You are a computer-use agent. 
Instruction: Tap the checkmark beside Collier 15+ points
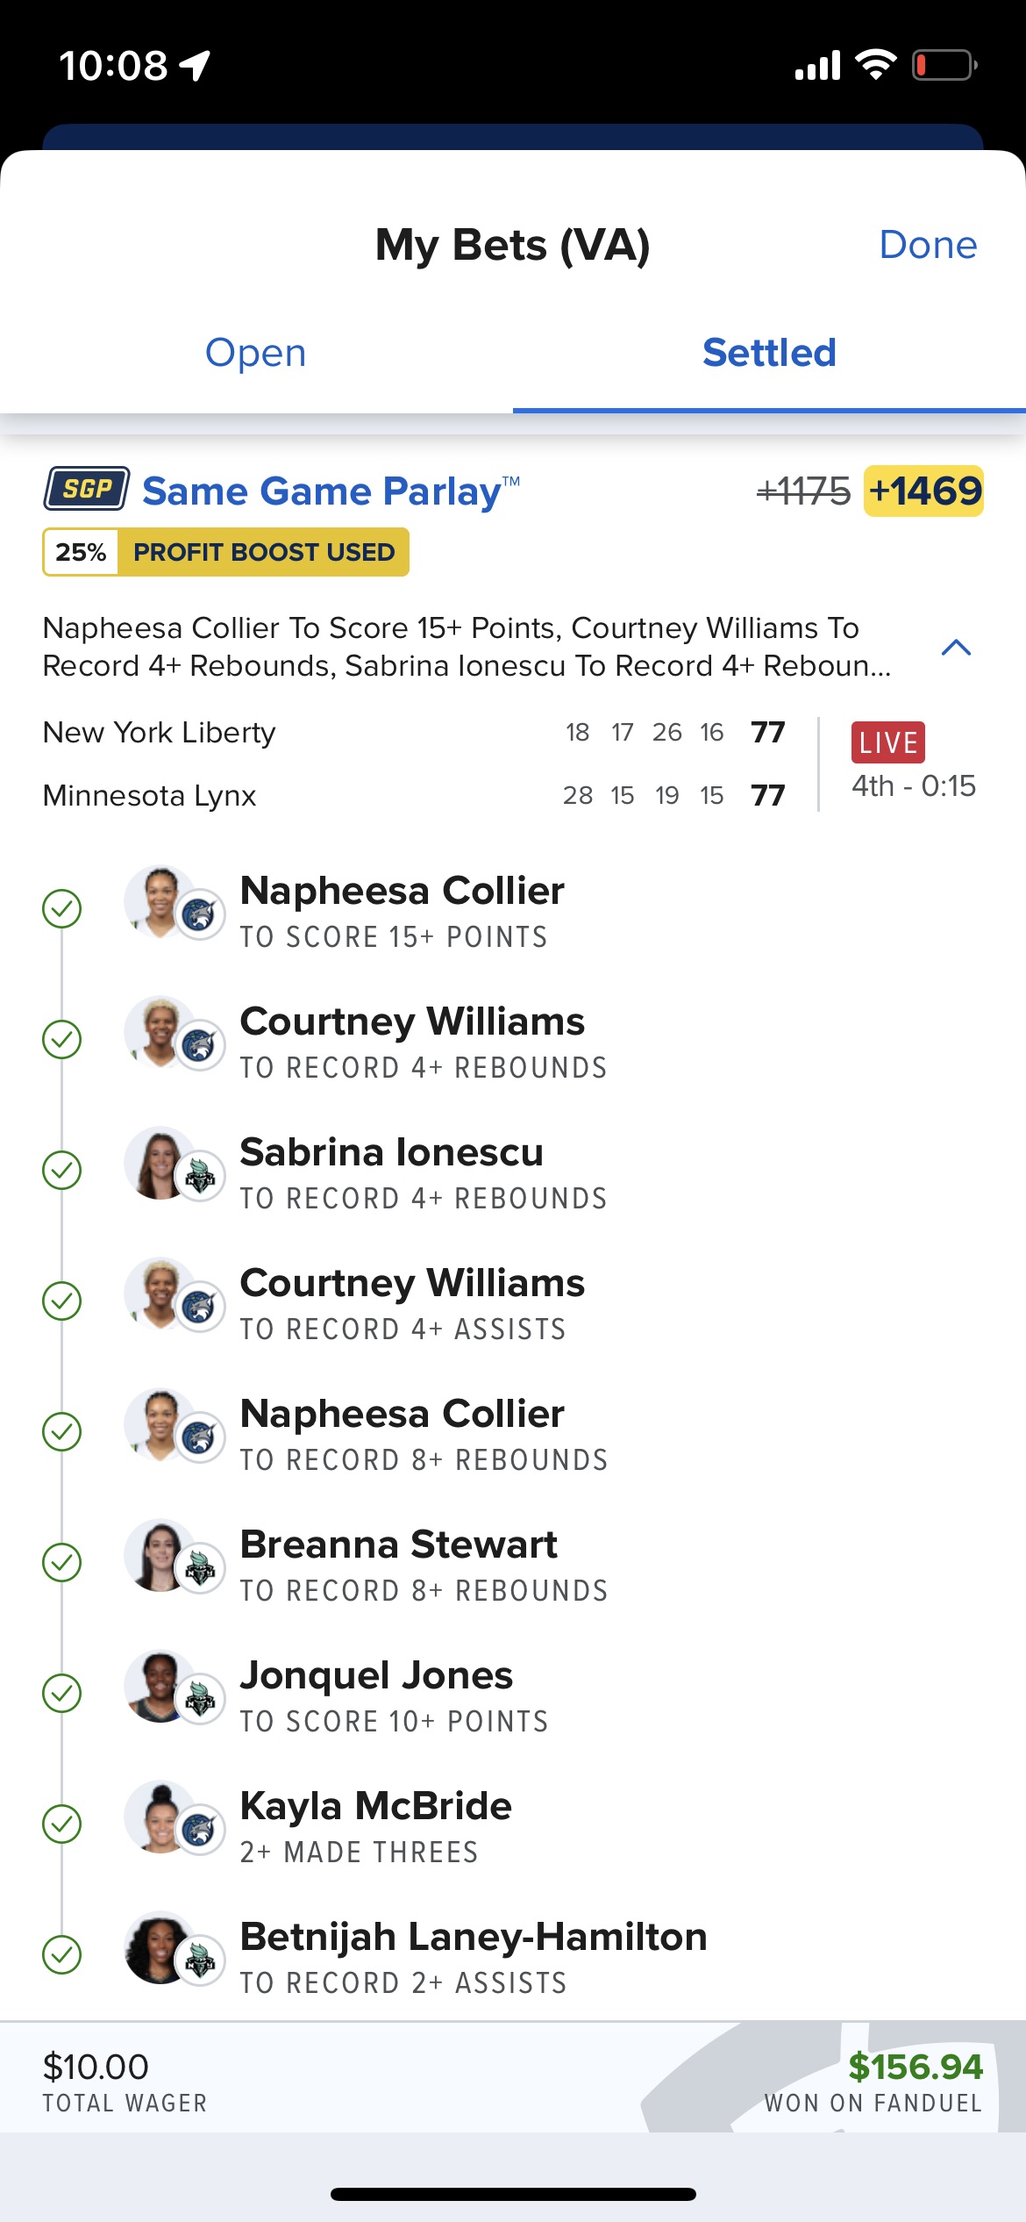pyautogui.click(x=62, y=908)
